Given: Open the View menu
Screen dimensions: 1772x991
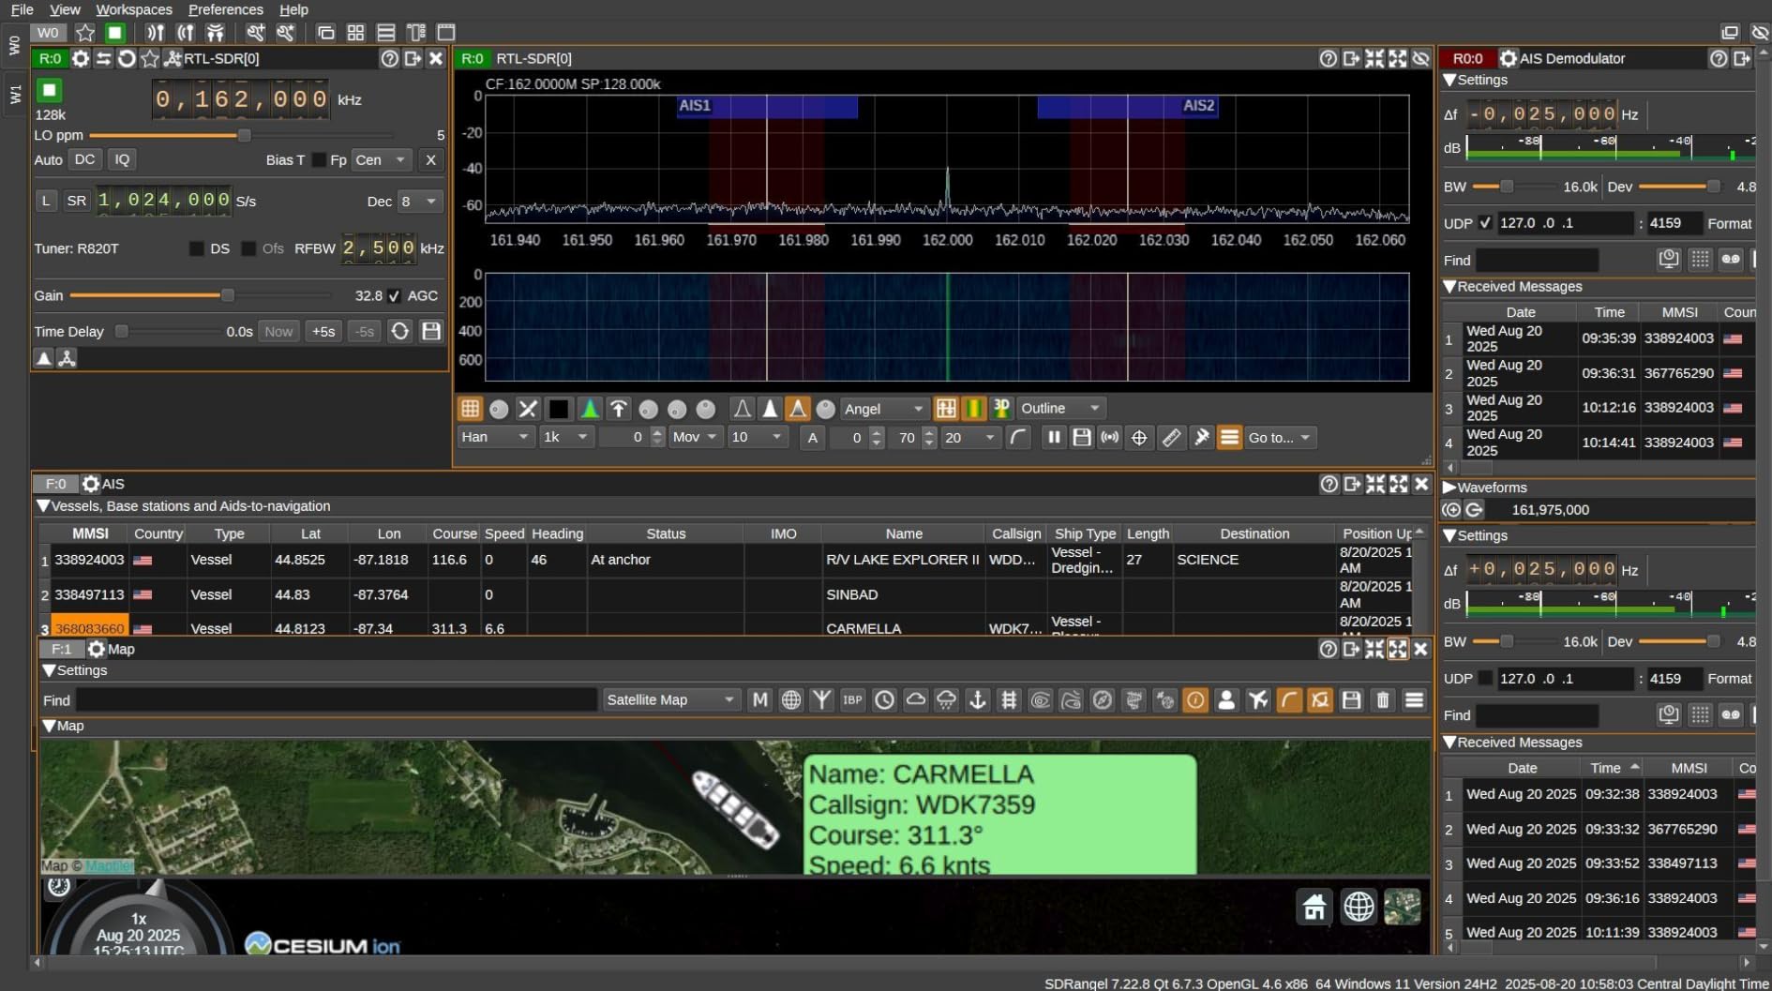Looking at the screenshot, I should coord(65,9).
